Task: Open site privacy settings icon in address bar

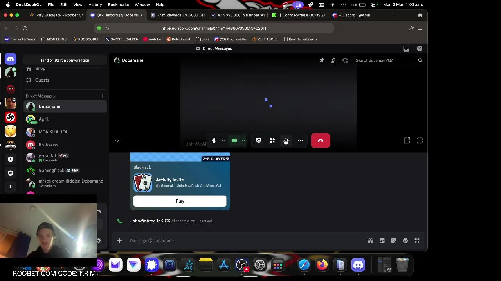Action: 107,28
